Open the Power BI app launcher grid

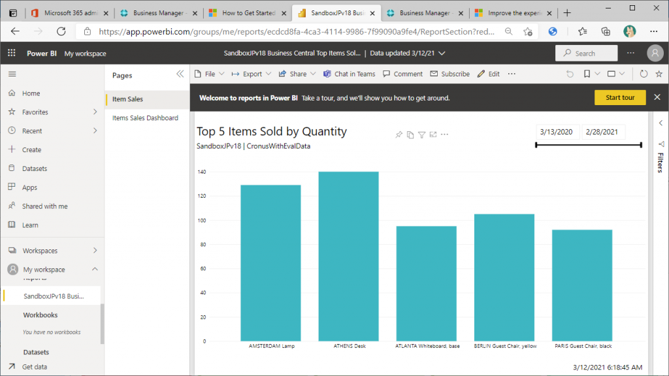12,53
